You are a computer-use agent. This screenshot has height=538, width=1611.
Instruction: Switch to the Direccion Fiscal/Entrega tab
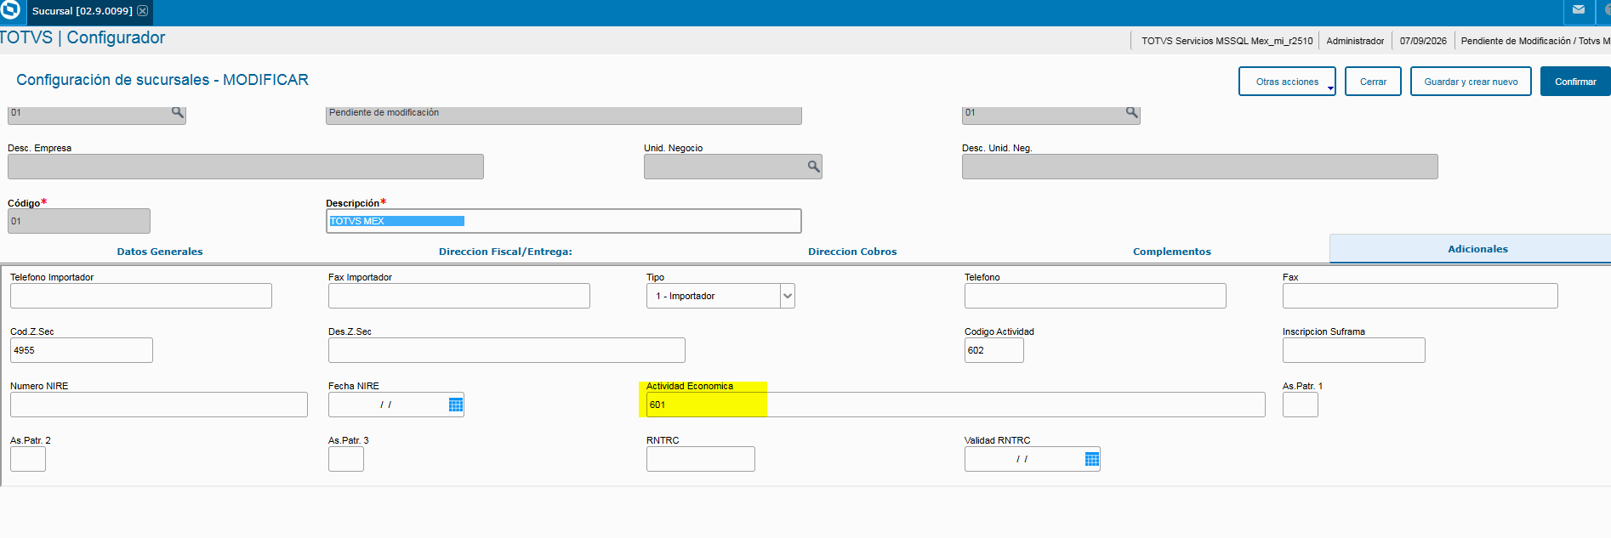505,252
